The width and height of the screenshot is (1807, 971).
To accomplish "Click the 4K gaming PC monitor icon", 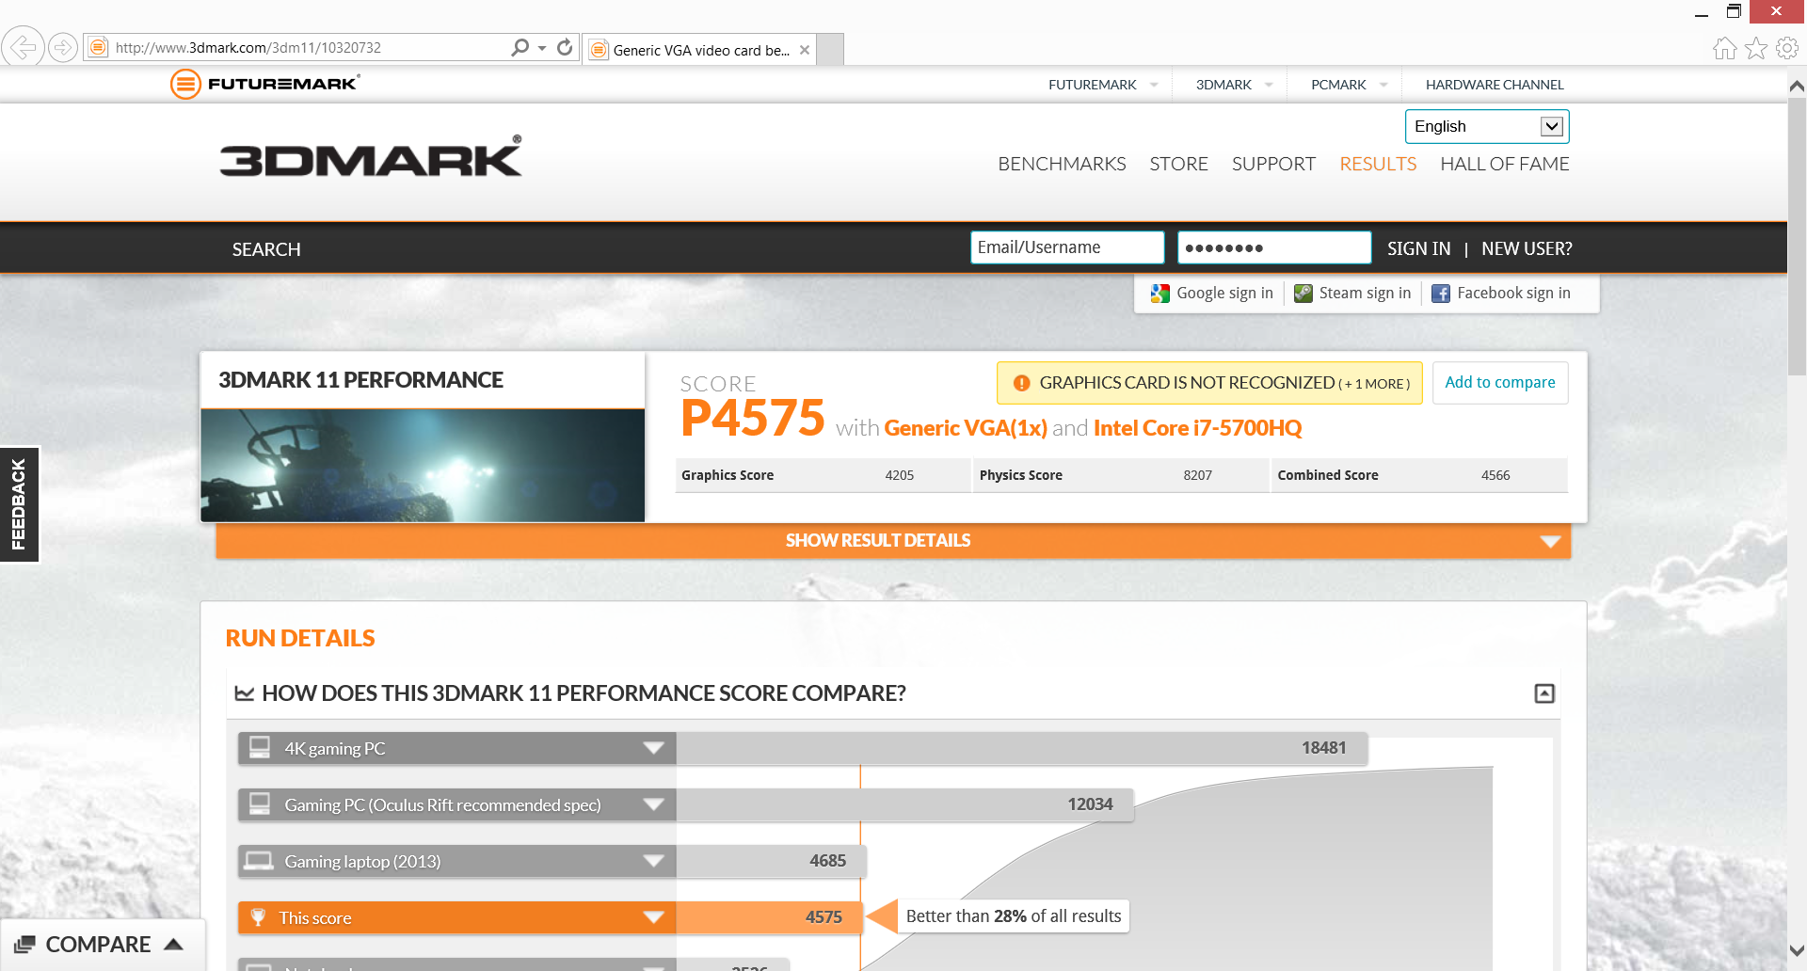I will (260, 748).
